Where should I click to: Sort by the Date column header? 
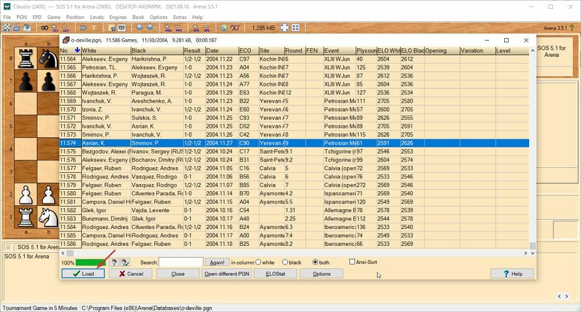tap(222, 51)
